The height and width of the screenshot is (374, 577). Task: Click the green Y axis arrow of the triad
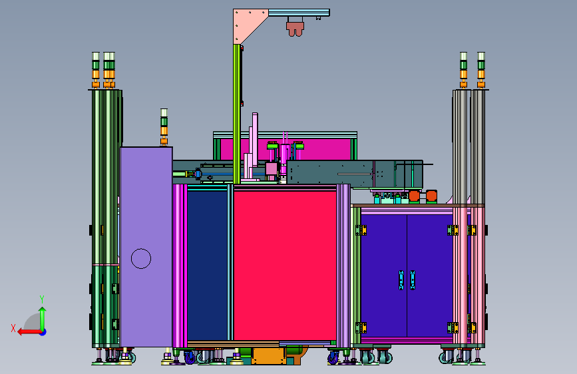pos(43,318)
